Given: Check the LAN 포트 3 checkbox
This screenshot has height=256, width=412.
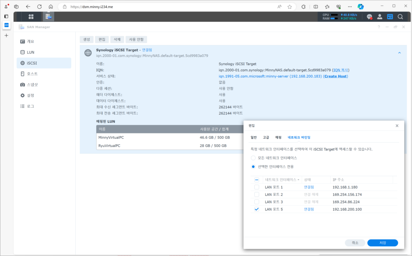Looking at the screenshot, I should click(257, 202).
